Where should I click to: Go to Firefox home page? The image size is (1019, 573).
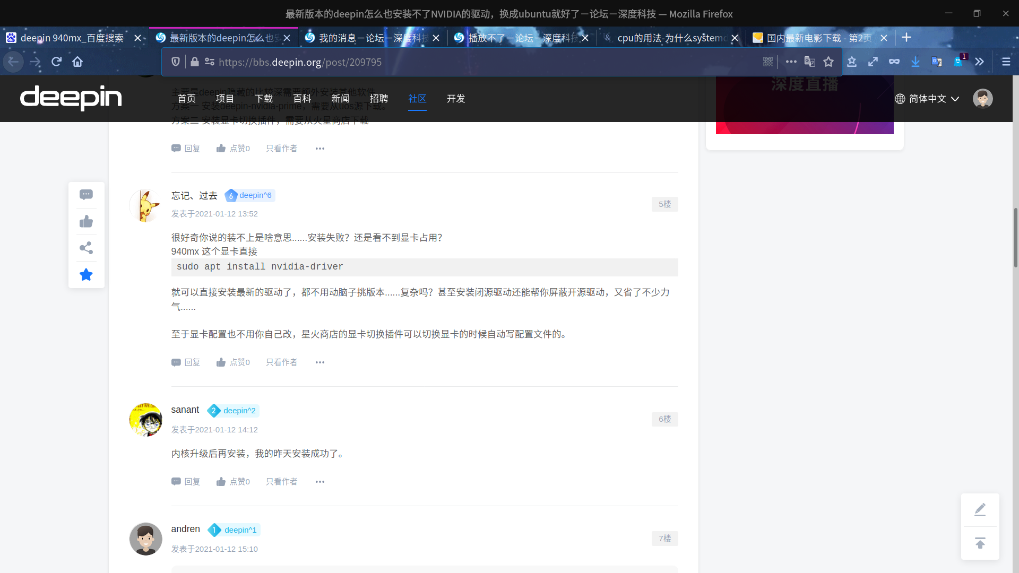tap(77, 62)
